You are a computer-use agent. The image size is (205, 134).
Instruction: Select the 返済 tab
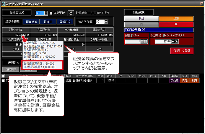[176, 19]
